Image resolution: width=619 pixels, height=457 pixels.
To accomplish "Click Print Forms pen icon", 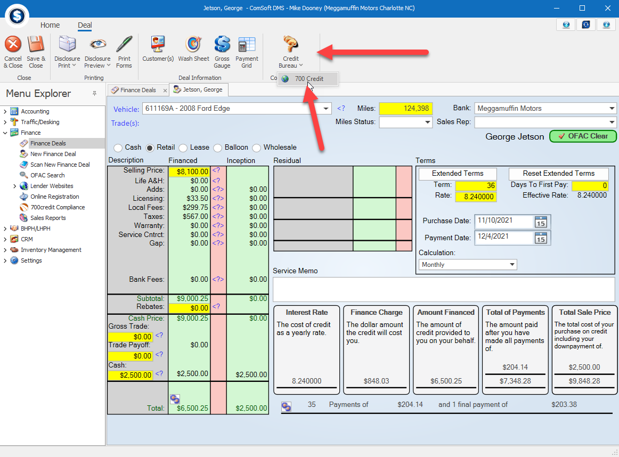I will click(124, 44).
